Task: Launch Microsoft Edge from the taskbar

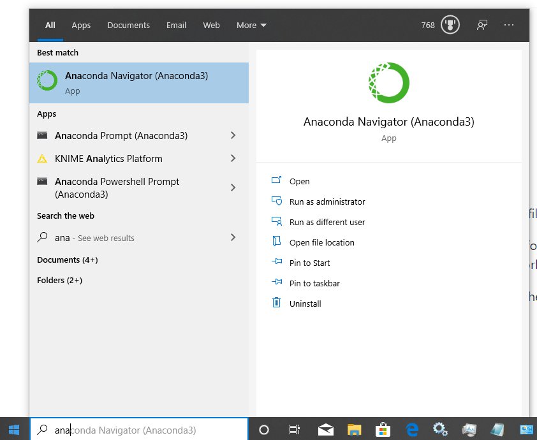Action: [x=412, y=429]
